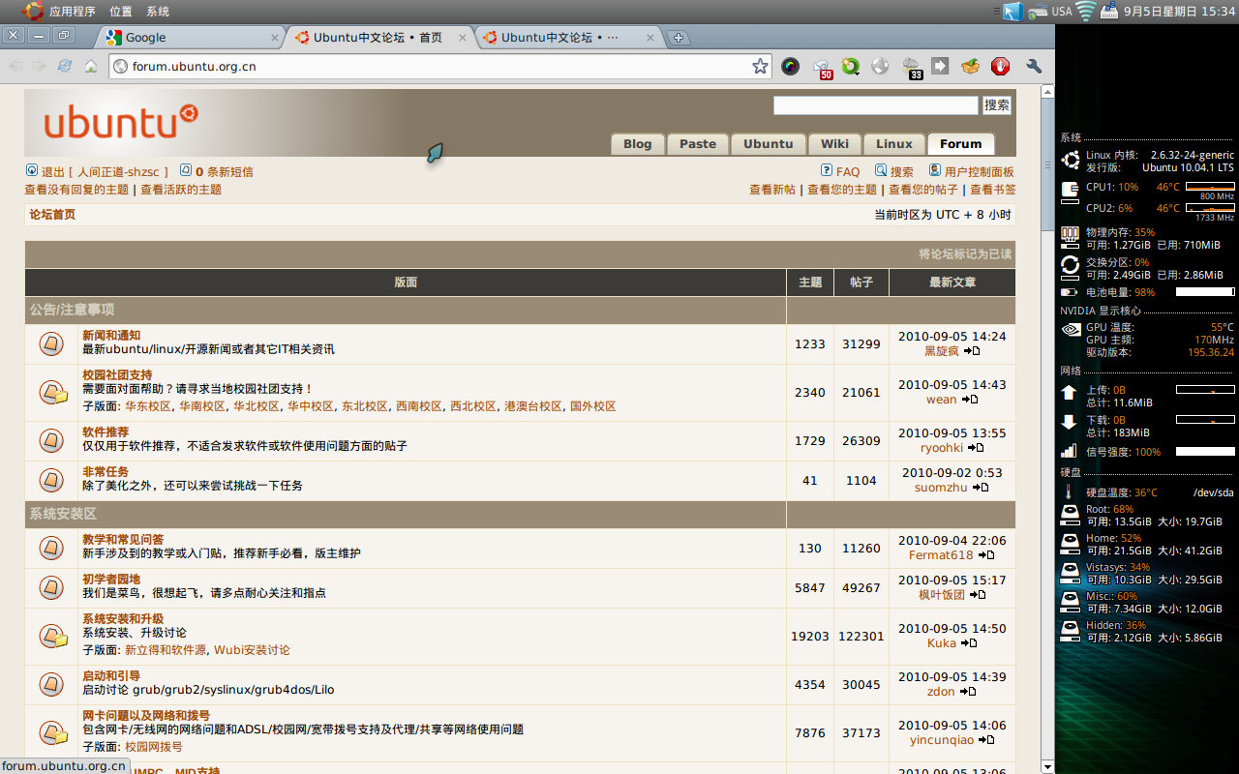Click 将论坛标记为已读 link

pyautogui.click(x=965, y=254)
